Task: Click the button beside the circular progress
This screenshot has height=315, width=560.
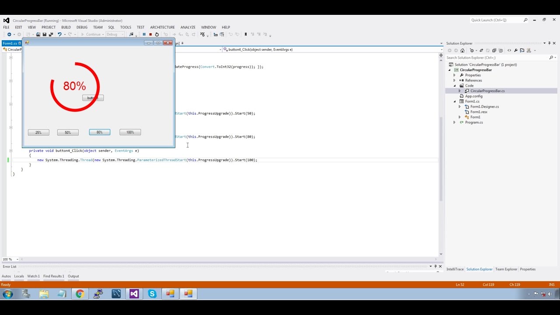Action: (x=93, y=98)
